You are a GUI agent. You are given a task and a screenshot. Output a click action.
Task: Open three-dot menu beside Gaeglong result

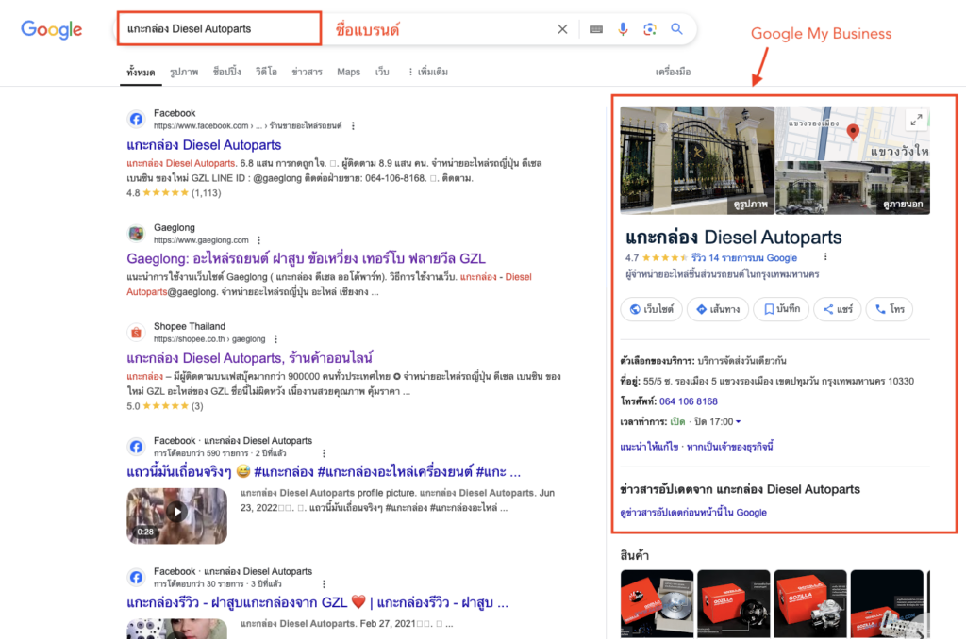click(258, 240)
